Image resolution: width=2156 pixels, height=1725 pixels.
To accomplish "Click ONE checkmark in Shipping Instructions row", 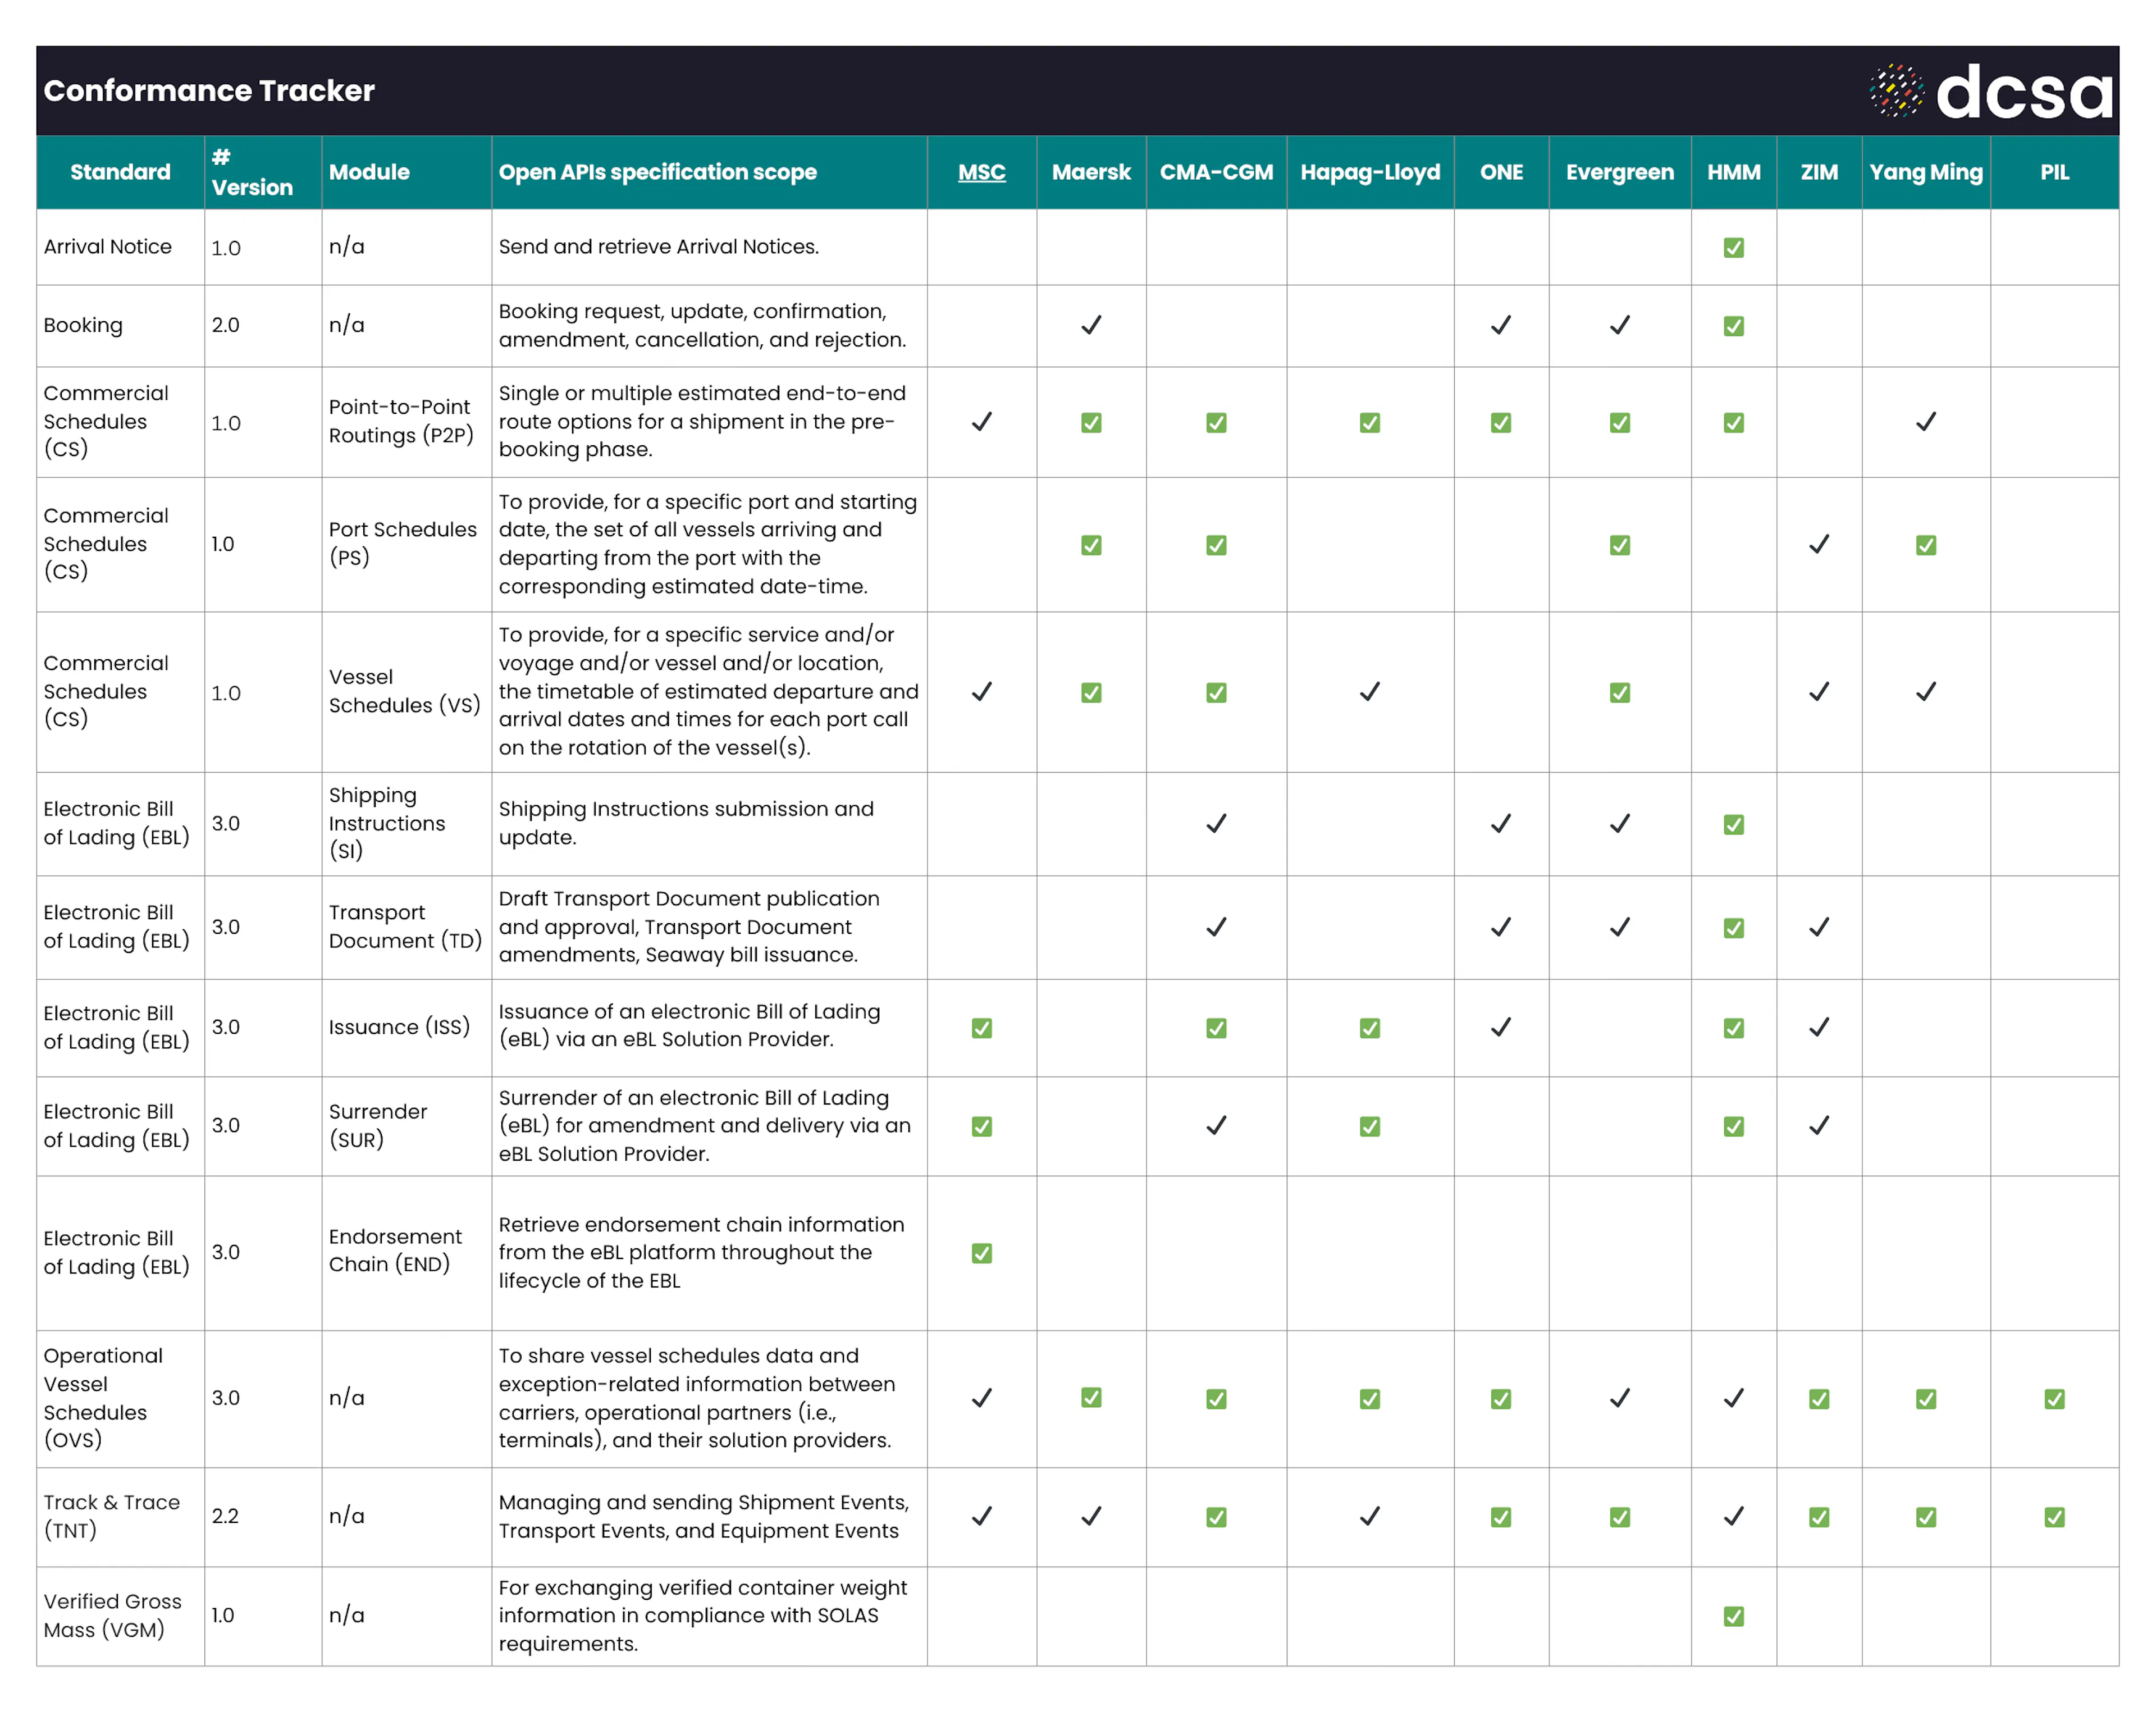I will tap(1500, 823).
